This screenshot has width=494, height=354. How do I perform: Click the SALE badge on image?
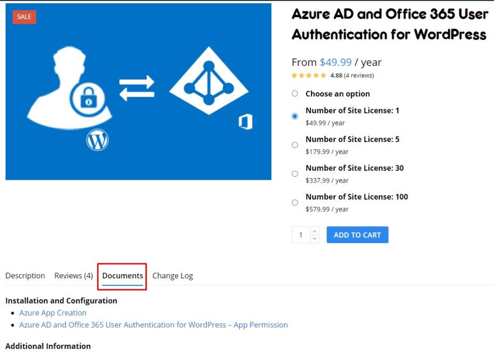point(24,17)
